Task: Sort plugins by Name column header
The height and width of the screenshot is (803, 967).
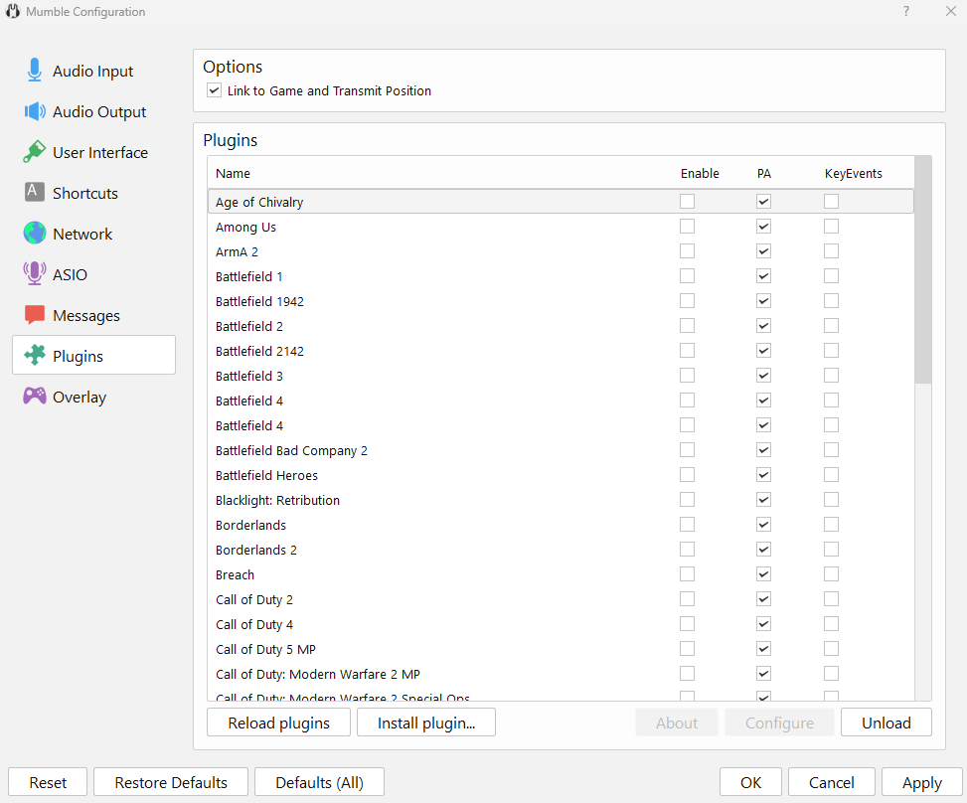Action: coord(234,174)
